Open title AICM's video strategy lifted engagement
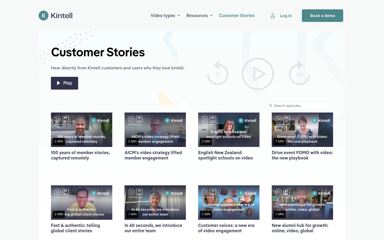 [x=153, y=155]
